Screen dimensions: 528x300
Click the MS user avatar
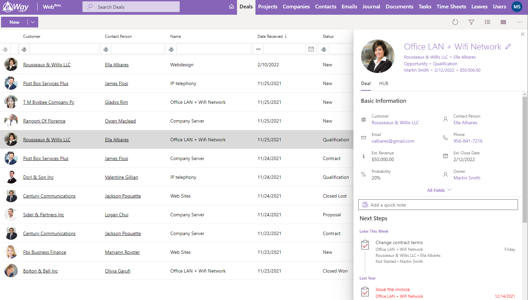pyautogui.click(x=517, y=7)
